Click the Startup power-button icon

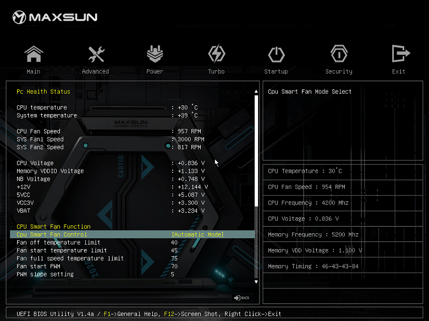[276, 54]
